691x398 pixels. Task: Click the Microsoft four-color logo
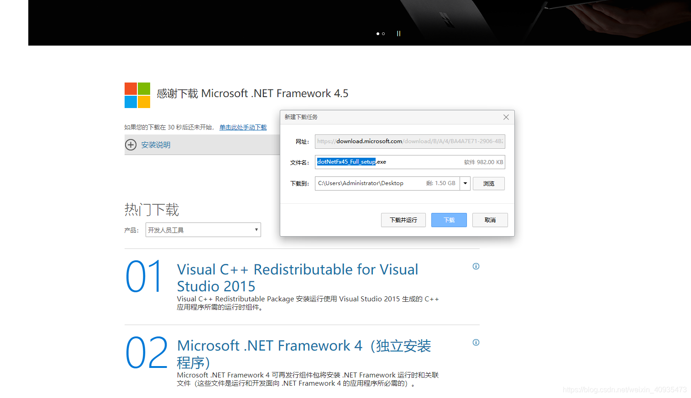tap(137, 95)
